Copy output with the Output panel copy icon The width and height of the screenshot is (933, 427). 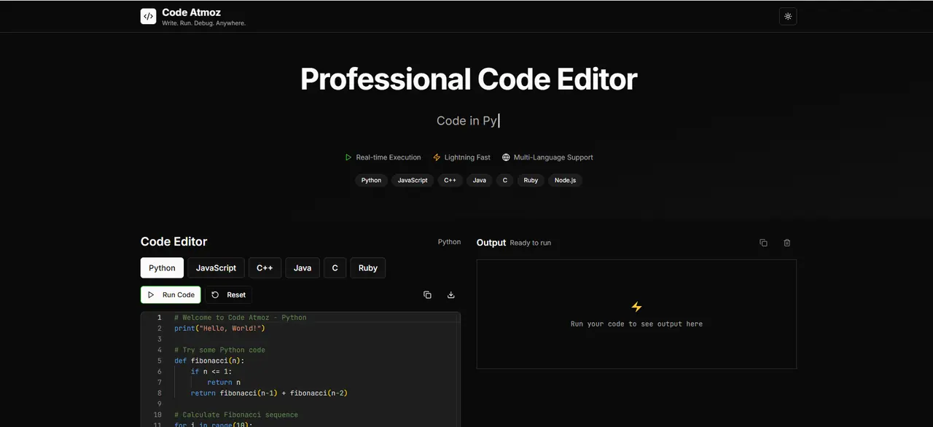click(763, 243)
